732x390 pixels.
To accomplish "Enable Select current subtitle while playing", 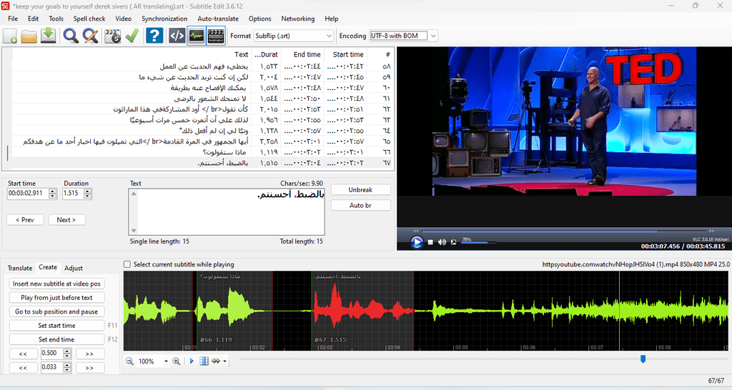I will click(127, 264).
